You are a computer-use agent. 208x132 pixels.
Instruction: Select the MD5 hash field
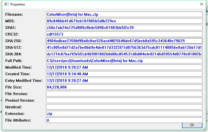pos(124,21)
